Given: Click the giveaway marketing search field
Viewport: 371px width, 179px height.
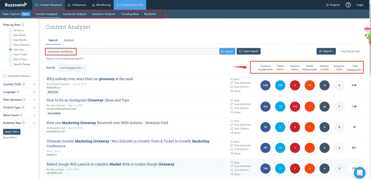Looking at the screenshot, I should [x=132, y=52].
